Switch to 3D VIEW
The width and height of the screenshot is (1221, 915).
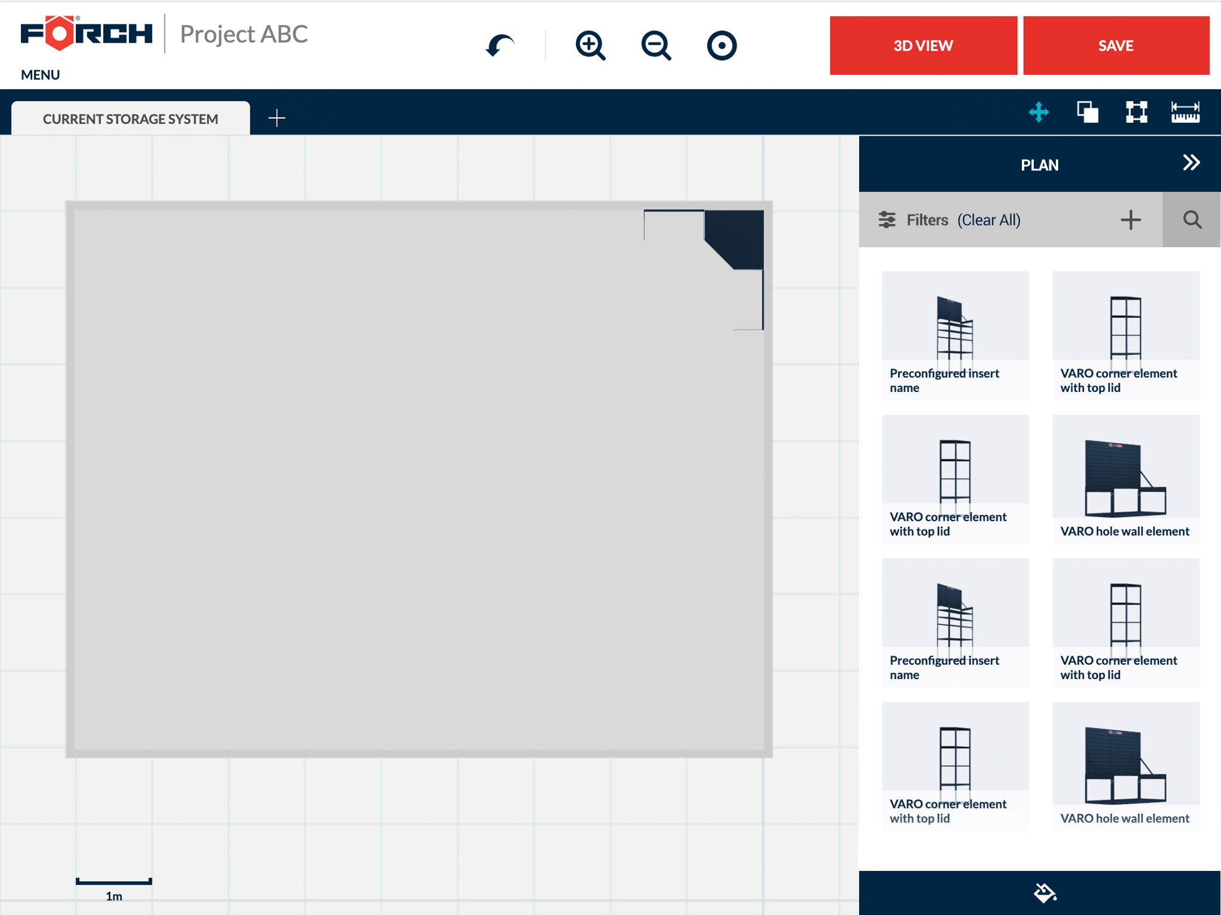pos(923,46)
